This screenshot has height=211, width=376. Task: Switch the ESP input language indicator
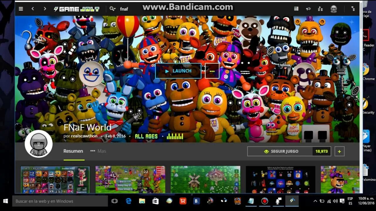(350, 201)
